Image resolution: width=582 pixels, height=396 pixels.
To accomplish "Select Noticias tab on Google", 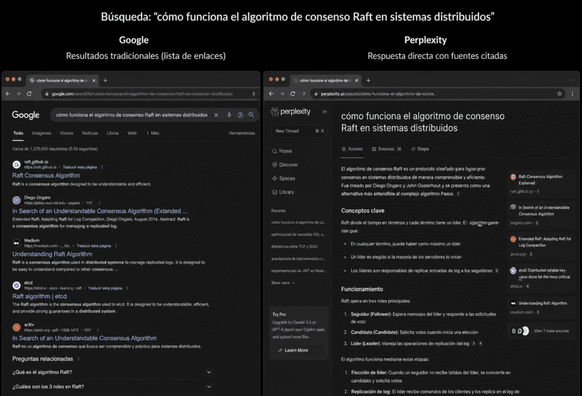I will coord(90,134).
